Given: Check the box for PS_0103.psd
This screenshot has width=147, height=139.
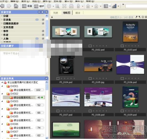Looking at the screenshot, I should 122,46.
